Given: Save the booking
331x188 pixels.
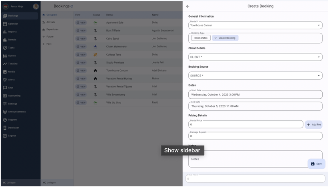Looking at the screenshot, I should point(316,164).
